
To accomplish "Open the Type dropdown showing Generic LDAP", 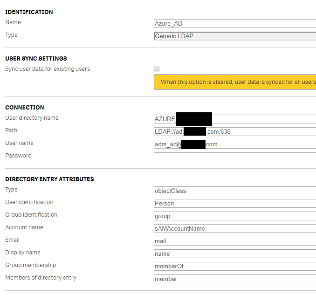I will tap(235, 36).
